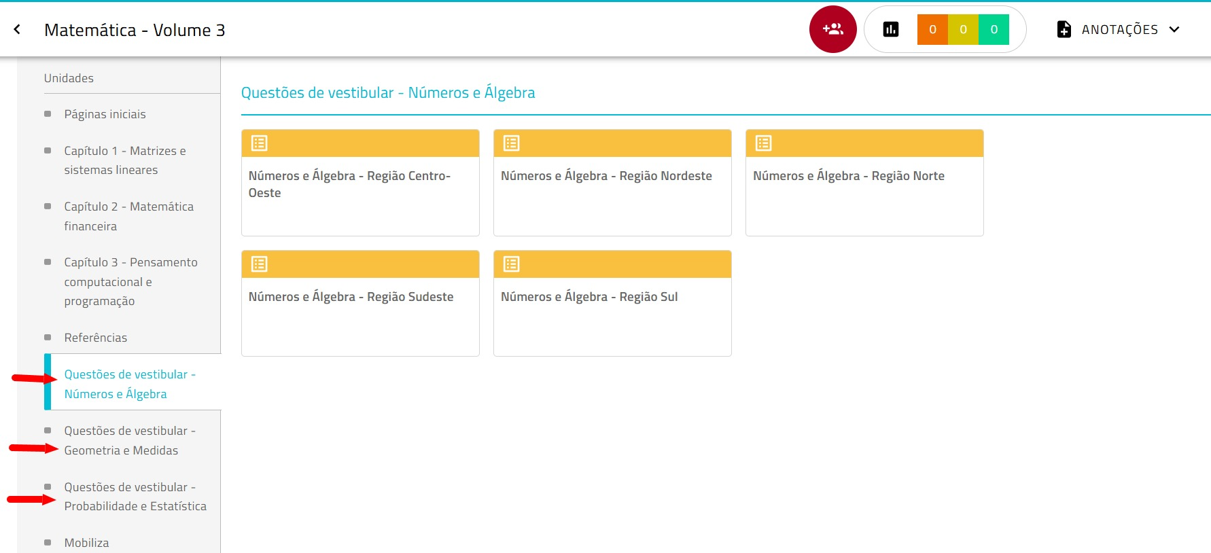Click the yellow score counter

963,29
